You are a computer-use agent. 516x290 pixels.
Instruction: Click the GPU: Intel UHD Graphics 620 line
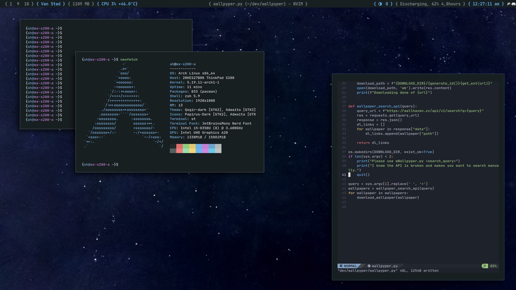pos(199,133)
